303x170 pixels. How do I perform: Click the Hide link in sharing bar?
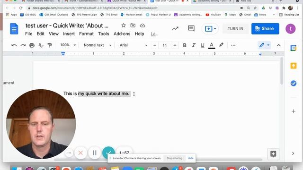tap(190, 158)
